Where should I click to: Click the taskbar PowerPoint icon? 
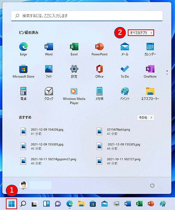151,204
